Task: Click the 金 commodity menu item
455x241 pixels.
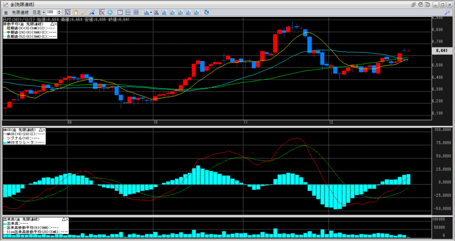Action: (5, 12)
